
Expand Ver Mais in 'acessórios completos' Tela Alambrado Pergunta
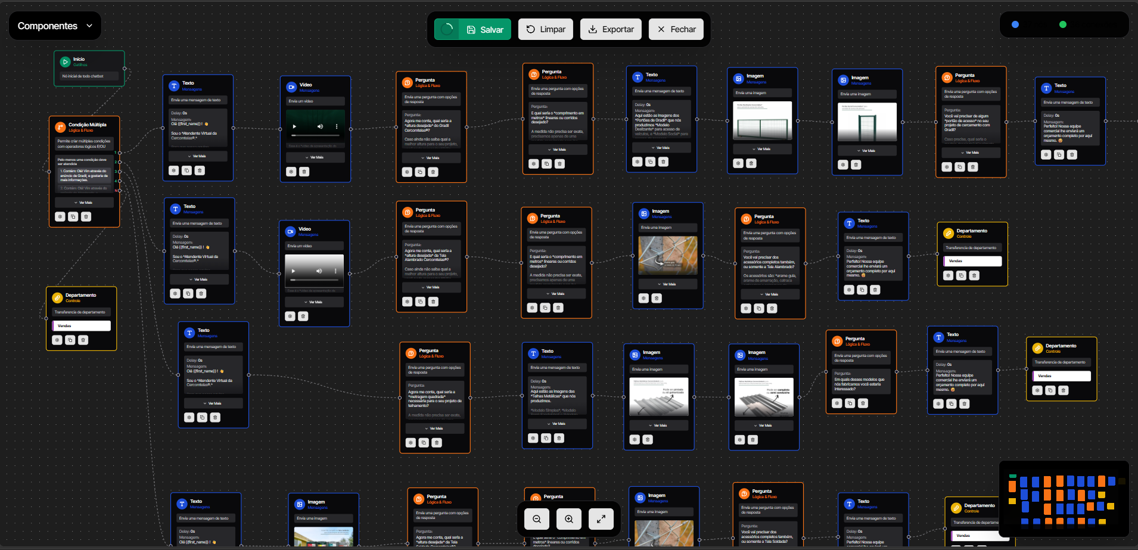coord(770,294)
